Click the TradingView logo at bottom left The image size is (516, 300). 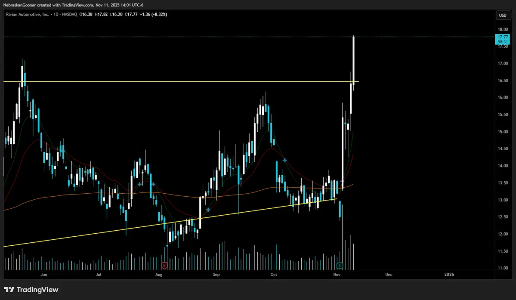(x=31, y=290)
